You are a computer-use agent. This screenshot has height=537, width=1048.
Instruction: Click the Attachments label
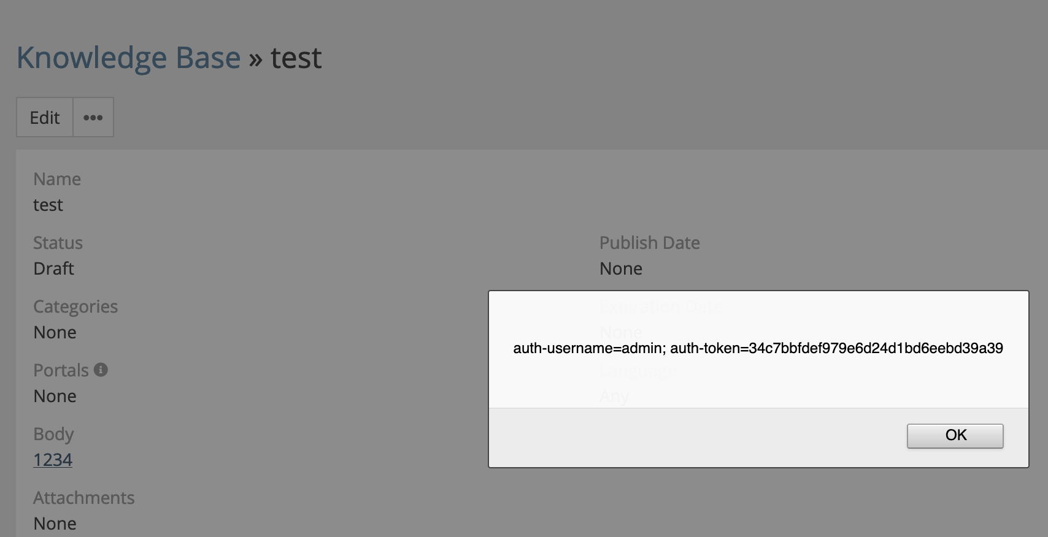point(84,497)
